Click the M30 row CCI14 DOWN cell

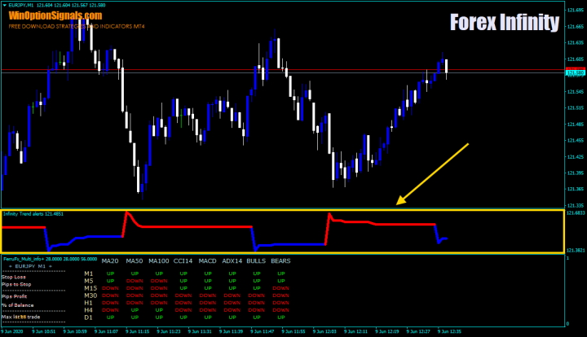pos(183,295)
